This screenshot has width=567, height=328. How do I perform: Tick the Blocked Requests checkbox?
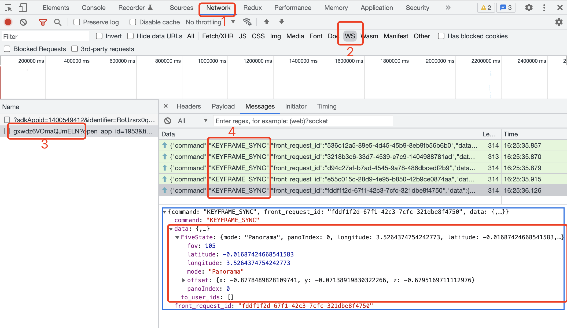[7, 49]
